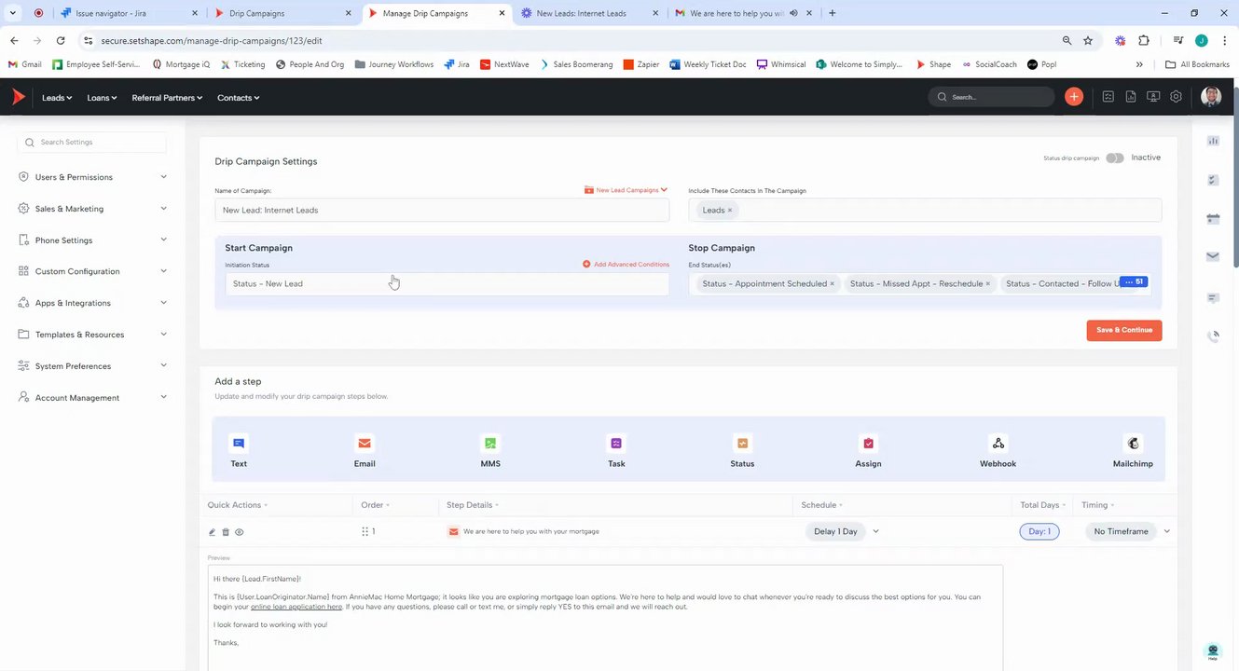This screenshot has height=671, width=1239.
Task: Reload the page in the browser
Action: 61,41
